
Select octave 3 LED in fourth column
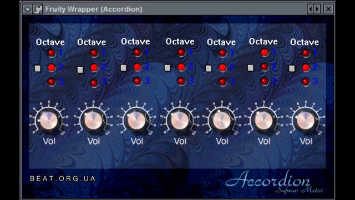click(x=181, y=81)
